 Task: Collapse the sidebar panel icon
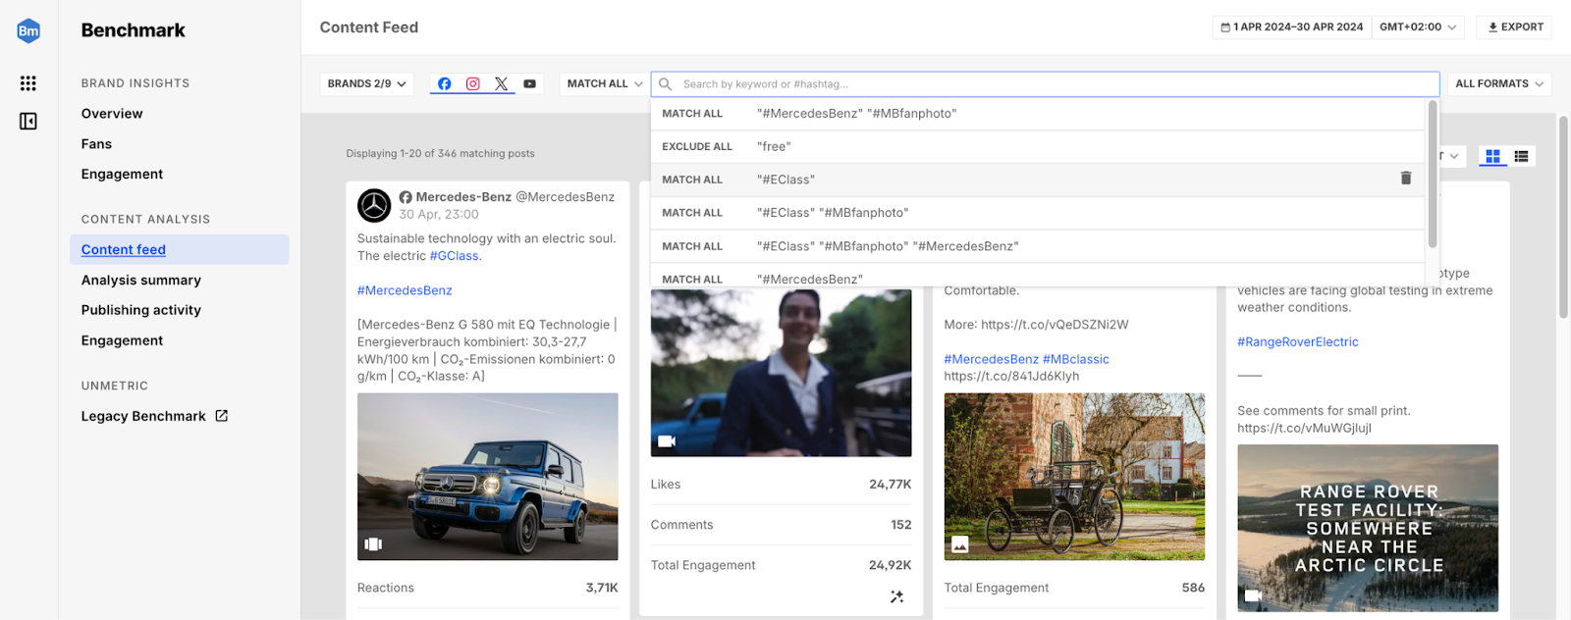[28, 122]
